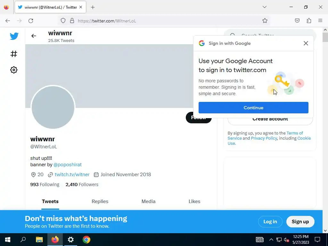Open Google Chrome from taskbar

pos(86,240)
